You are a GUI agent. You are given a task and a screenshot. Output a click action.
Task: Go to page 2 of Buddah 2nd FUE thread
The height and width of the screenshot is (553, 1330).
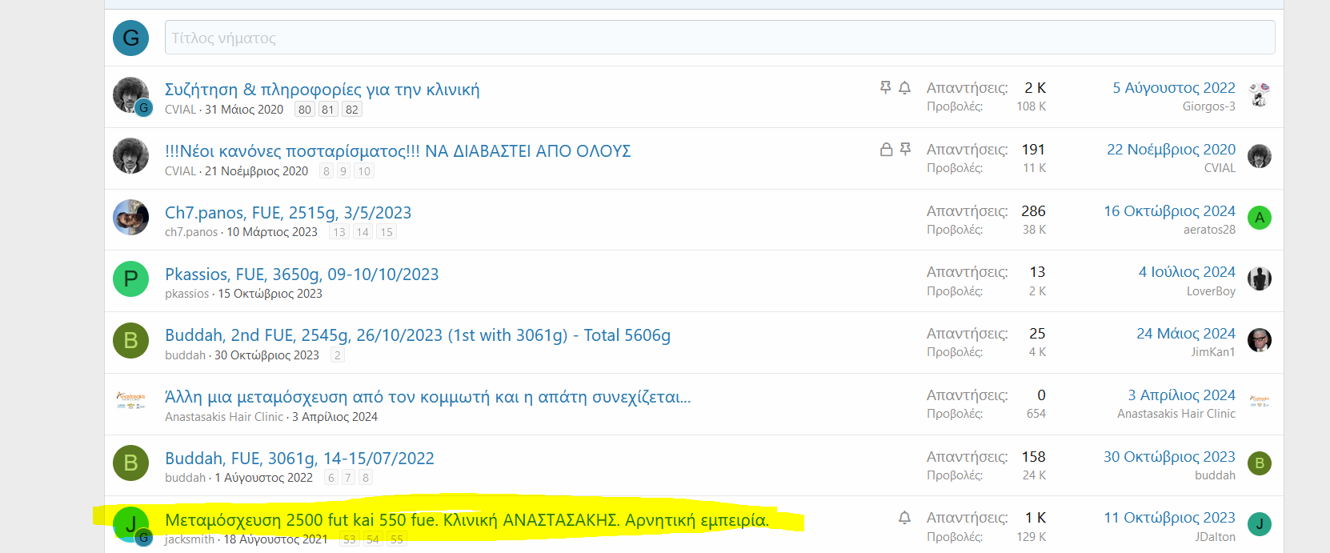click(338, 355)
